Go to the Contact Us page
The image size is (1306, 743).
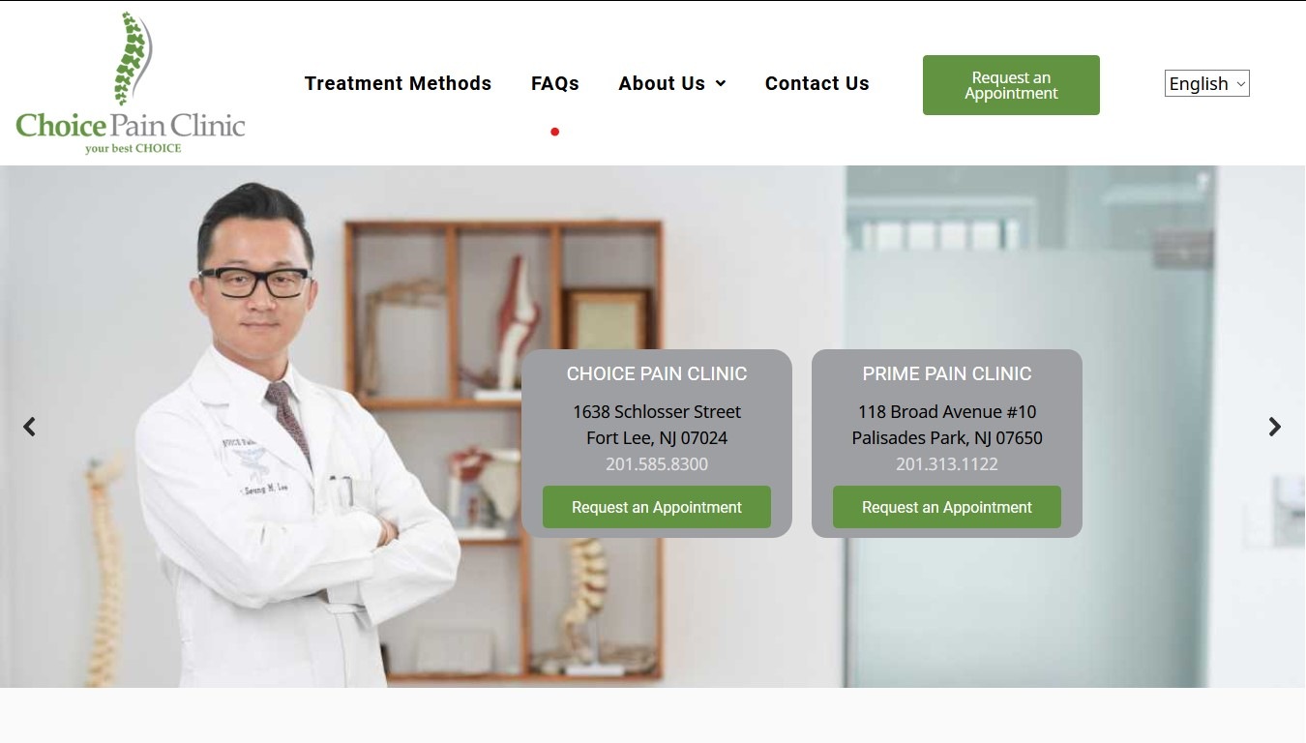pyautogui.click(x=817, y=83)
